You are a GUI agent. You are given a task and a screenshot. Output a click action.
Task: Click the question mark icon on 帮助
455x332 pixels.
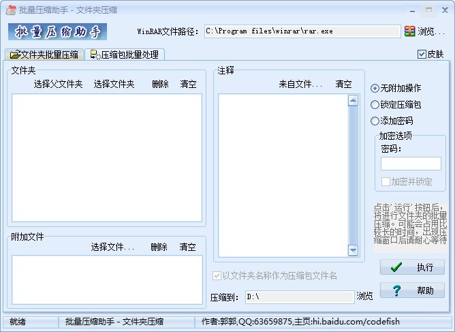coord(396,290)
